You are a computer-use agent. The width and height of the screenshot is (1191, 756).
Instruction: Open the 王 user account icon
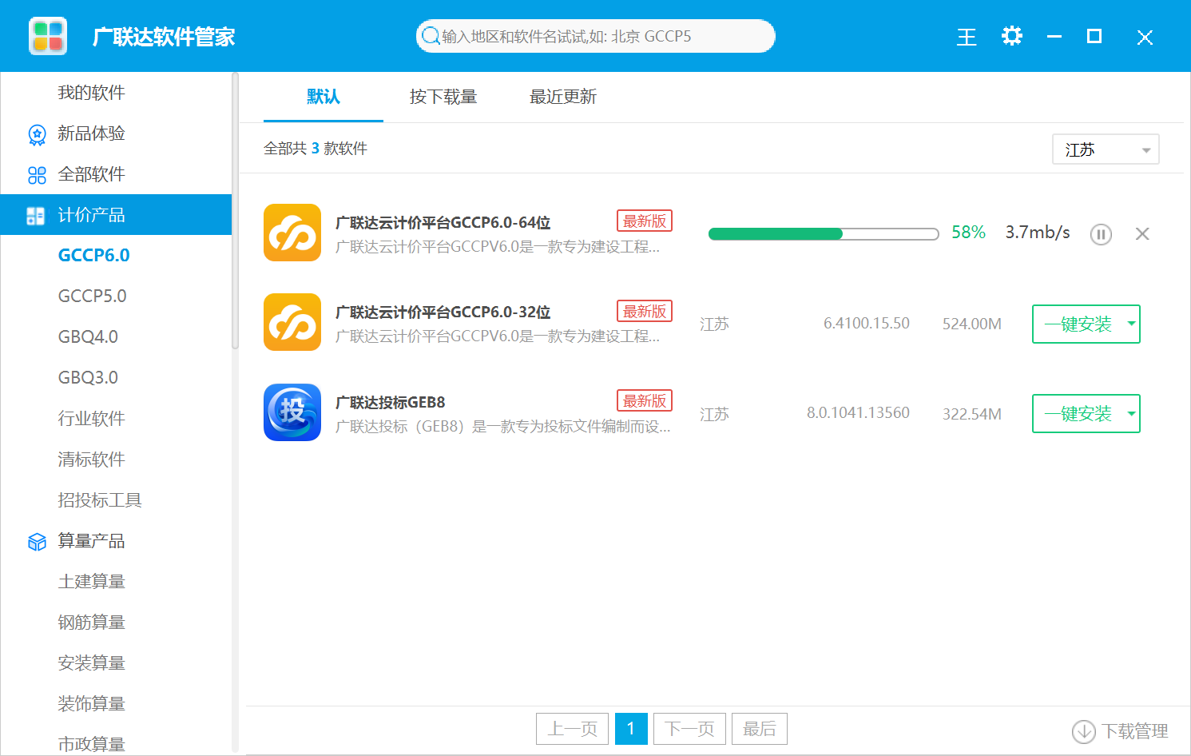967,37
